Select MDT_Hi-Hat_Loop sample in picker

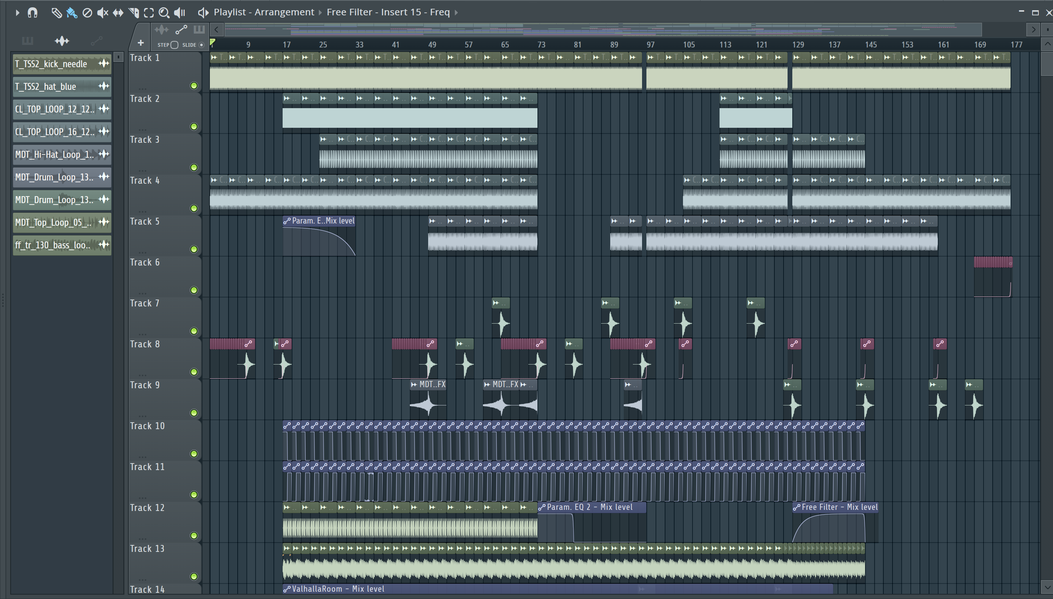(62, 154)
